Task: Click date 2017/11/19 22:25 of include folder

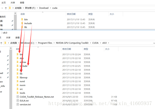Action: tap(71, 66)
